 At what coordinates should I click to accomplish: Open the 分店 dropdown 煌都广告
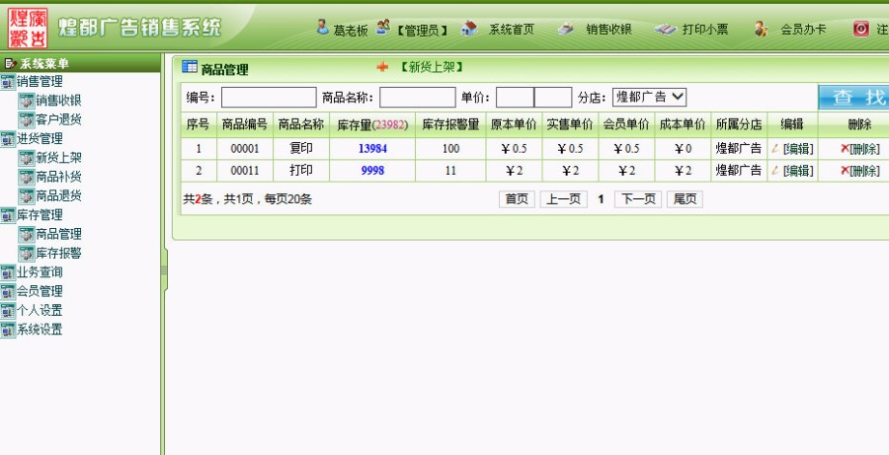point(649,97)
